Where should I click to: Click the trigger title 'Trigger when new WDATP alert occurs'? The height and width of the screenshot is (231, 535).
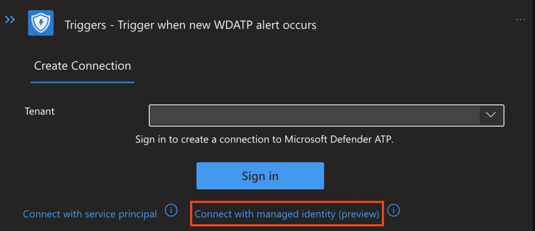[x=207, y=25]
